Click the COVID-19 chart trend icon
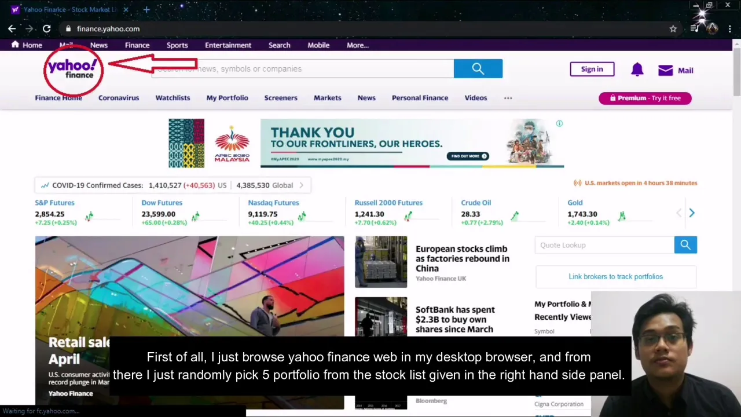Viewport: 741px width, 417px height. (x=45, y=185)
